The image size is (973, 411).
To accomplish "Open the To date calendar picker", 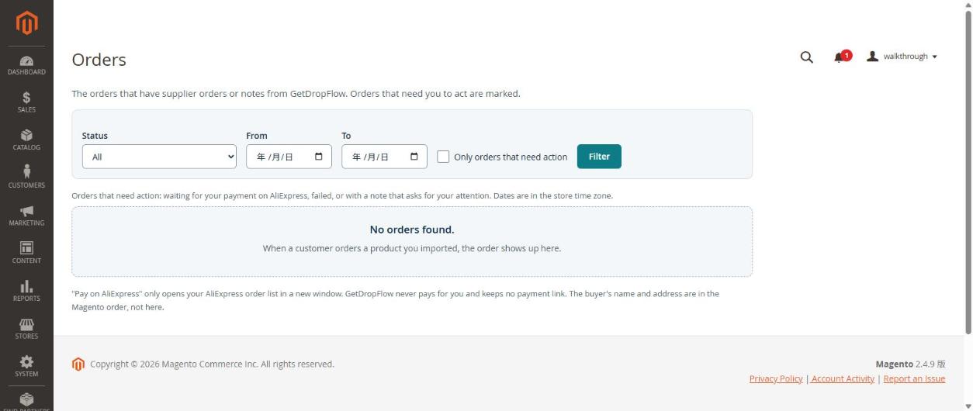I will (x=414, y=157).
